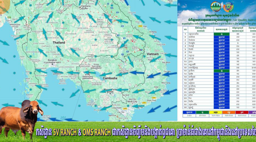
Task: Click the "SV RANCH" text in the banner
Action: 65,132
